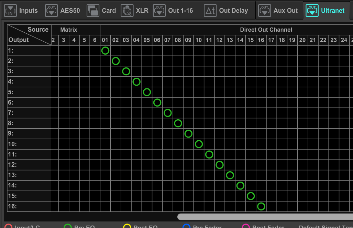
Task: Click the horizontal scrollbar thumb below the matrix
Action: coord(265,217)
